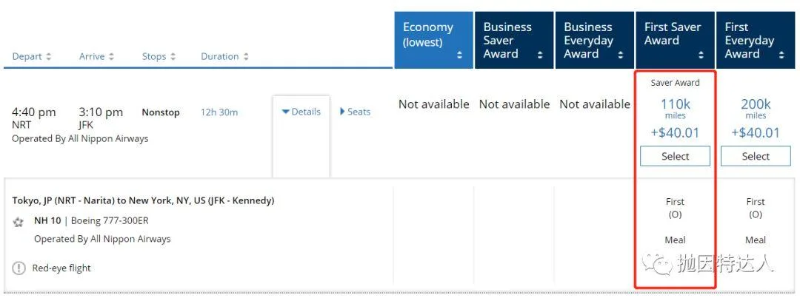Click the NH 10 flight number
Screen dimensions: 800x298
tap(47, 221)
